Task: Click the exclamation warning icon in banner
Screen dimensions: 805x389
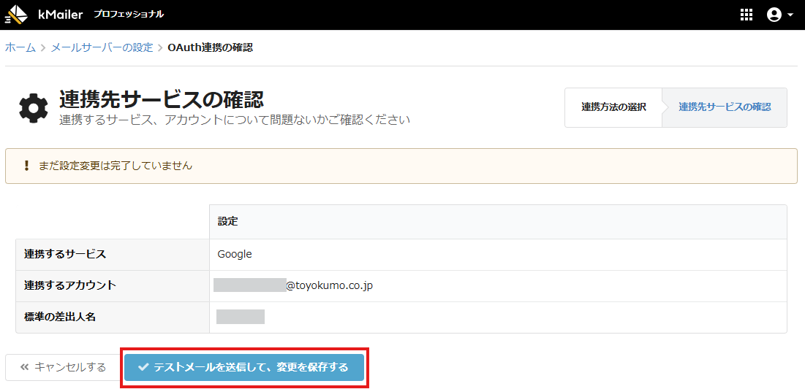Action: (x=26, y=166)
